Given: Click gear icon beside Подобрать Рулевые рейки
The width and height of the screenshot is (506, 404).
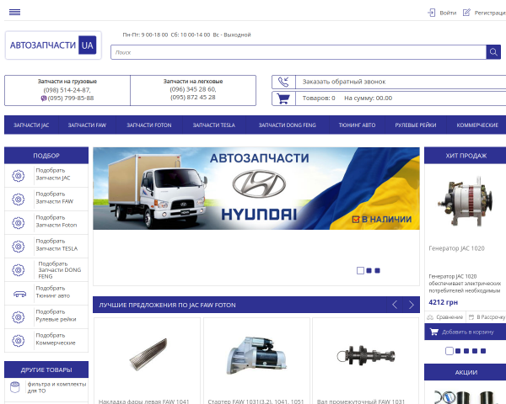Looking at the screenshot, I should pyautogui.click(x=19, y=317).
